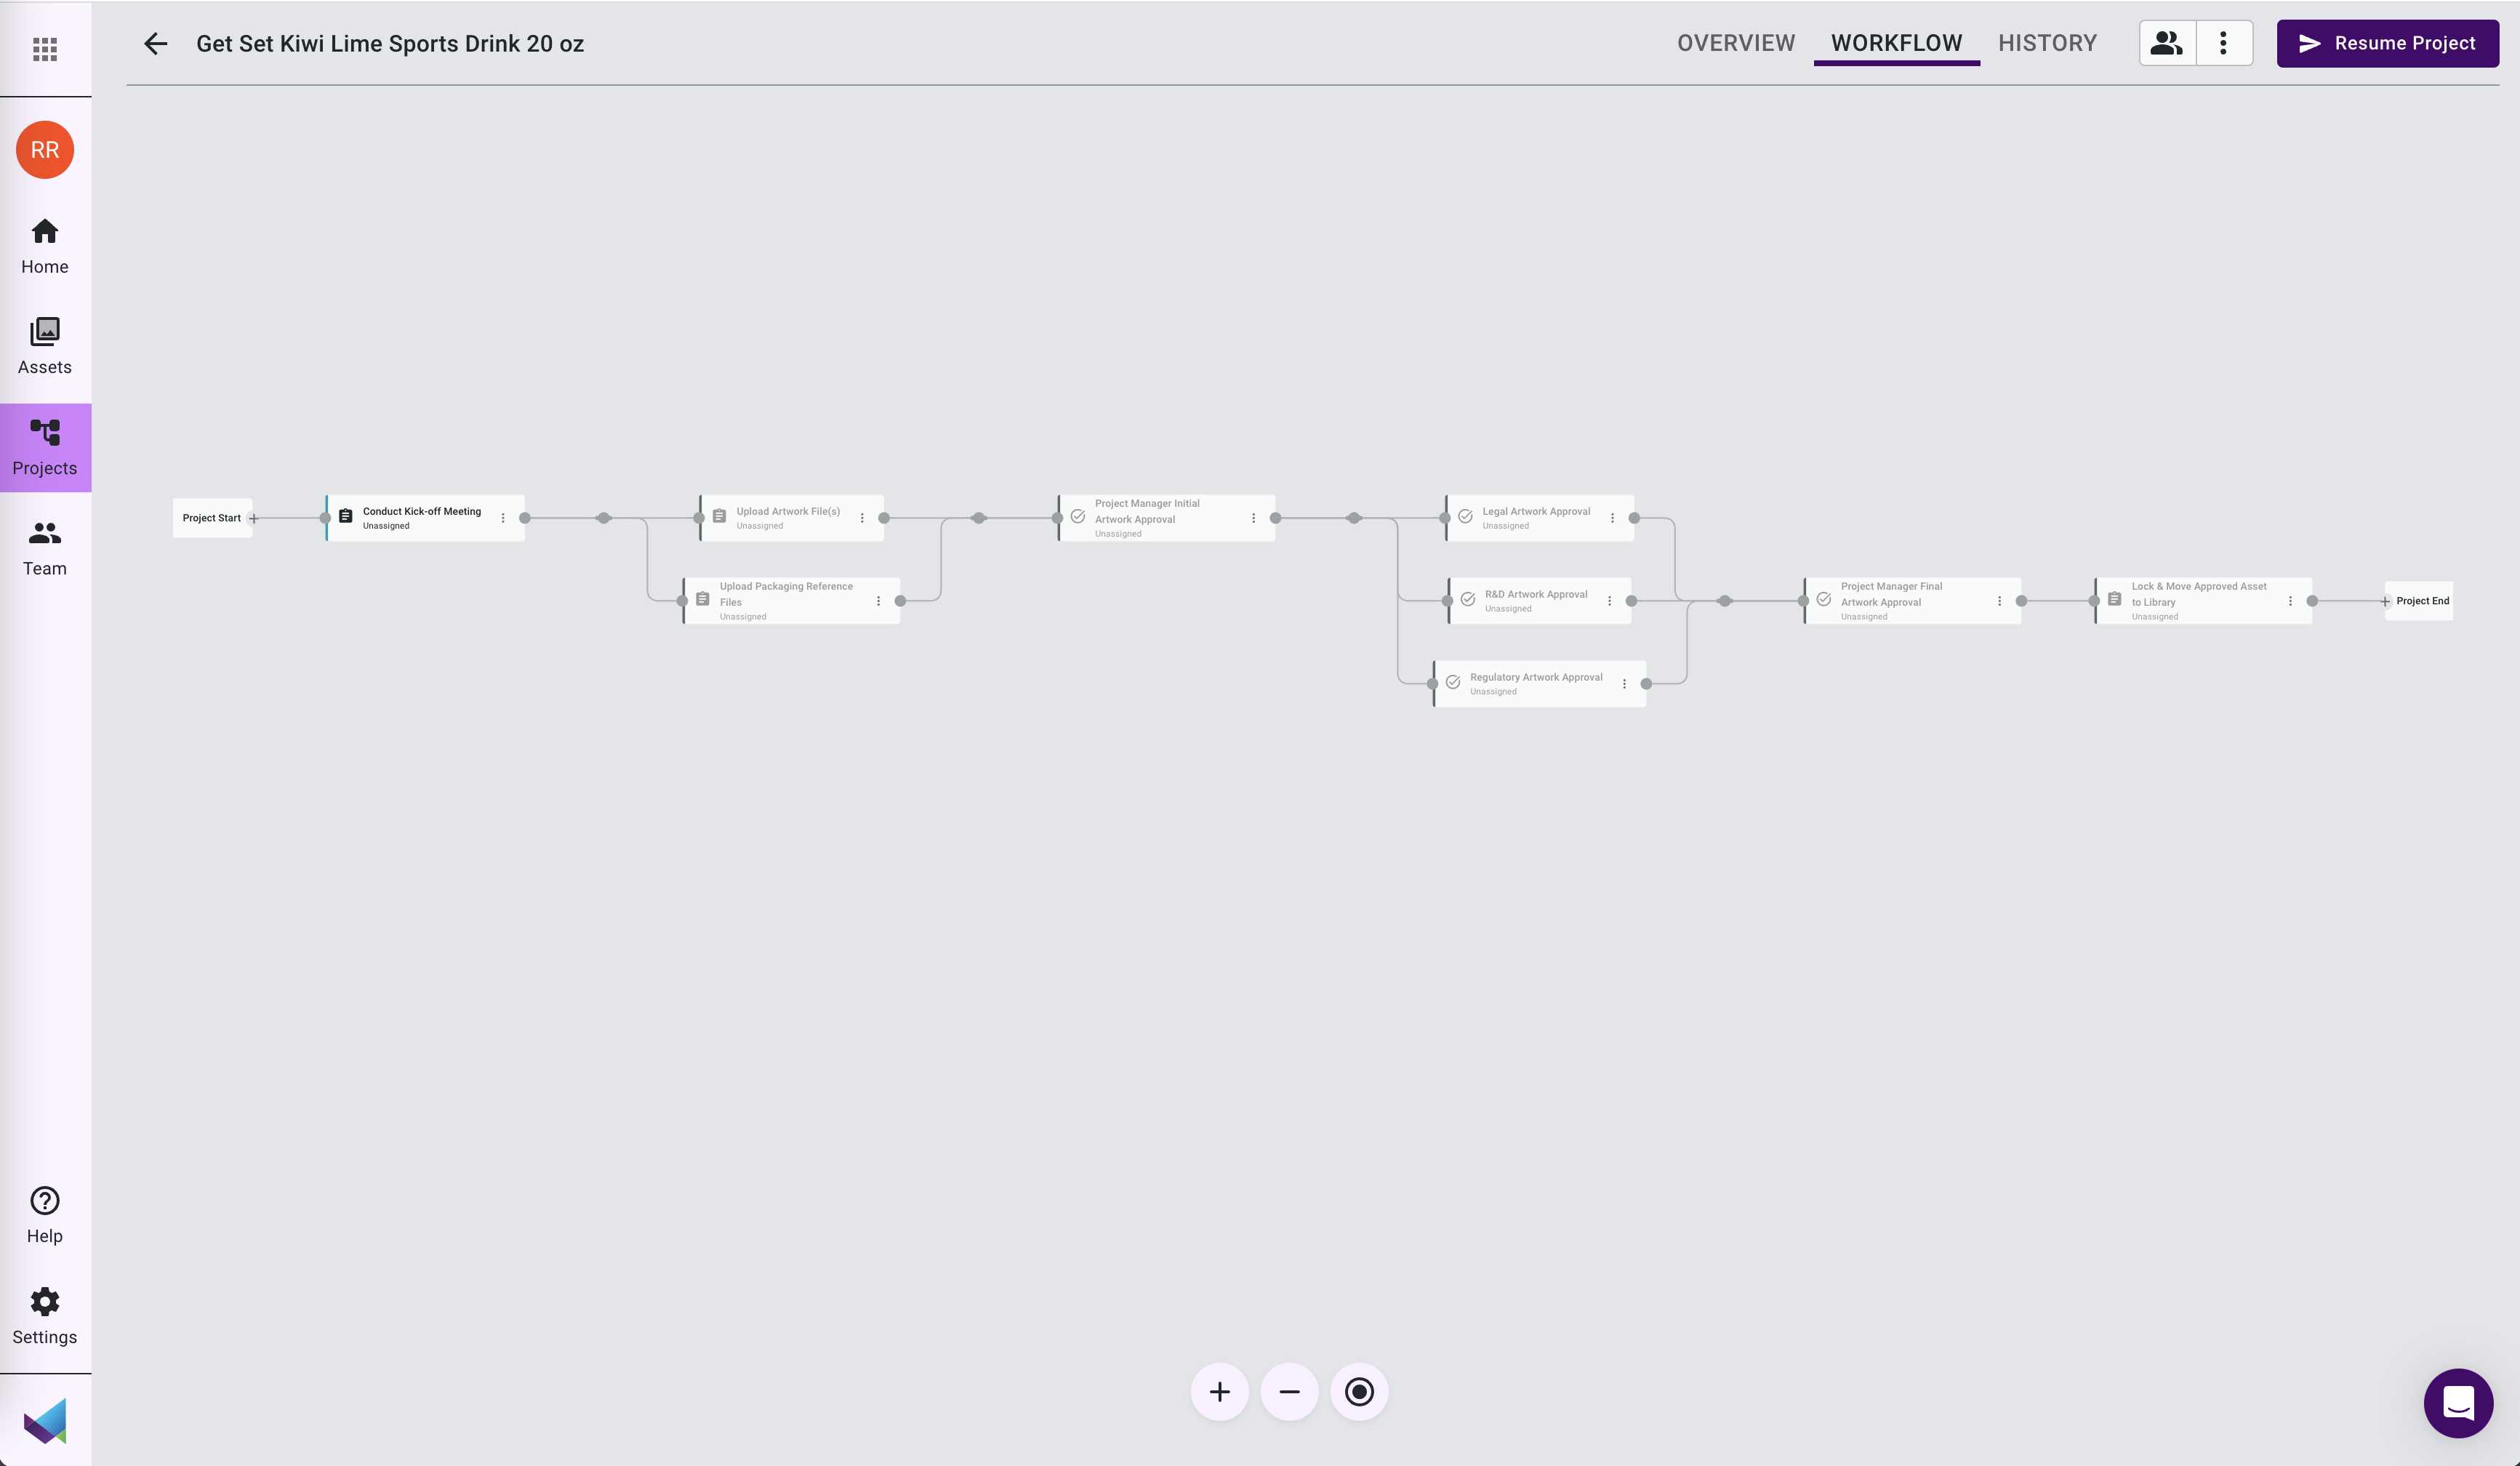Expand Conduct Kick-off Meeting options menu
This screenshot has width=2520, height=1466.
coord(504,516)
